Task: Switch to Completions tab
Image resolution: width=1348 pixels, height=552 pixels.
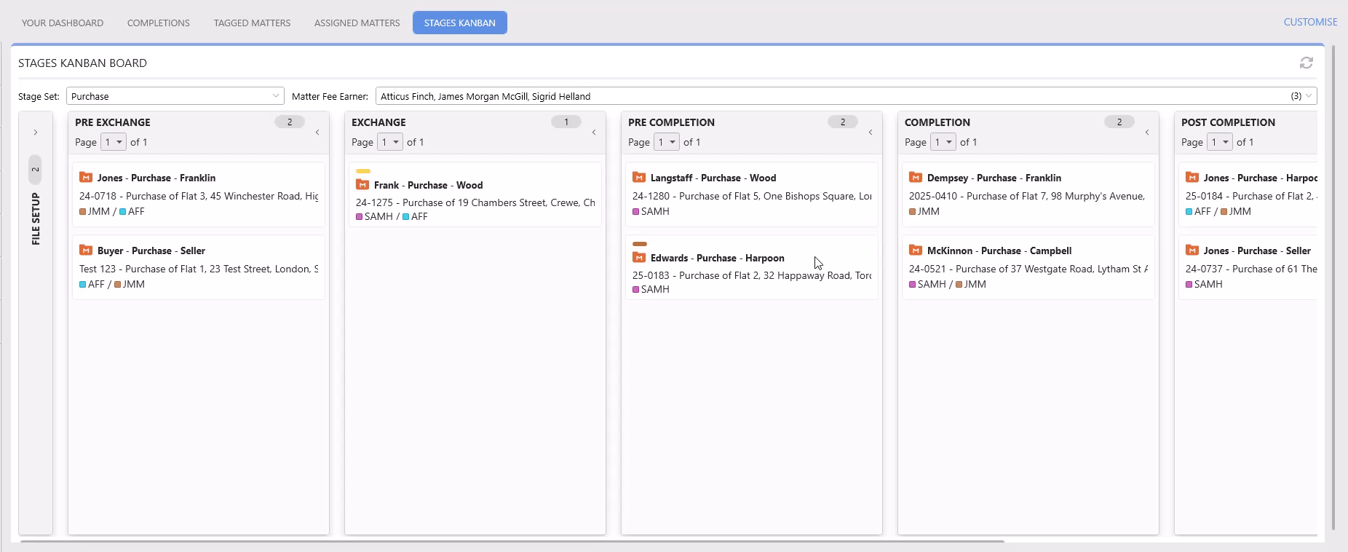Action: [x=159, y=23]
